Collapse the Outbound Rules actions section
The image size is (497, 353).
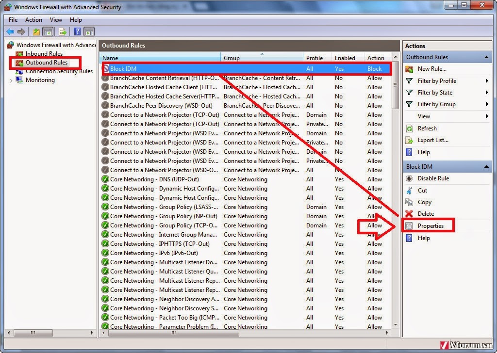[486, 57]
